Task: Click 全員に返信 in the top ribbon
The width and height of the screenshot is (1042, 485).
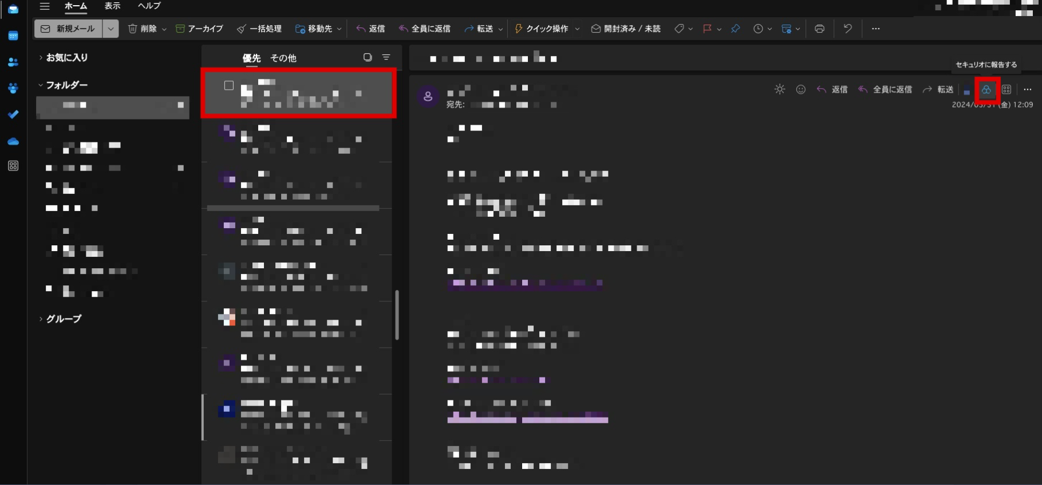Action: pyautogui.click(x=425, y=29)
